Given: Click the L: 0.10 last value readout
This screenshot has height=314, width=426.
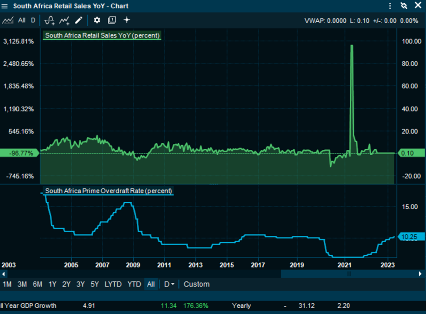Looking at the screenshot, I should click(x=359, y=21).
